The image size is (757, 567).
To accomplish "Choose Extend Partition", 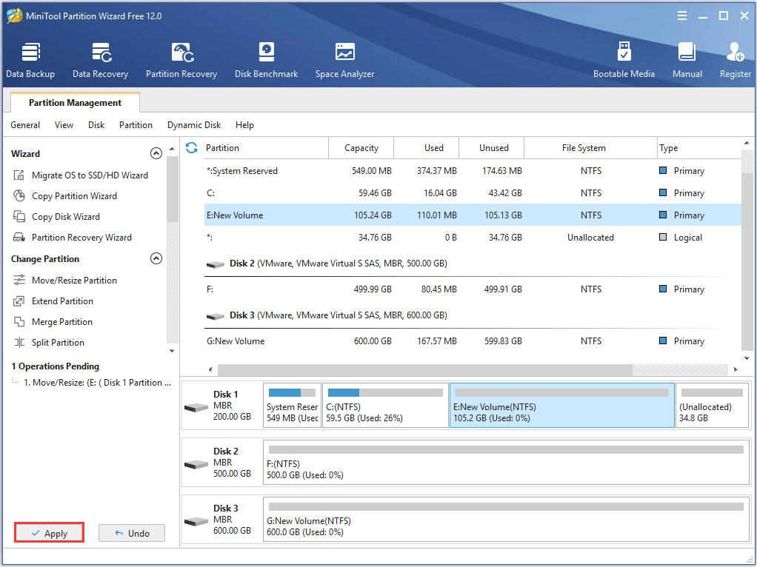I will click(x=53, y=301).
